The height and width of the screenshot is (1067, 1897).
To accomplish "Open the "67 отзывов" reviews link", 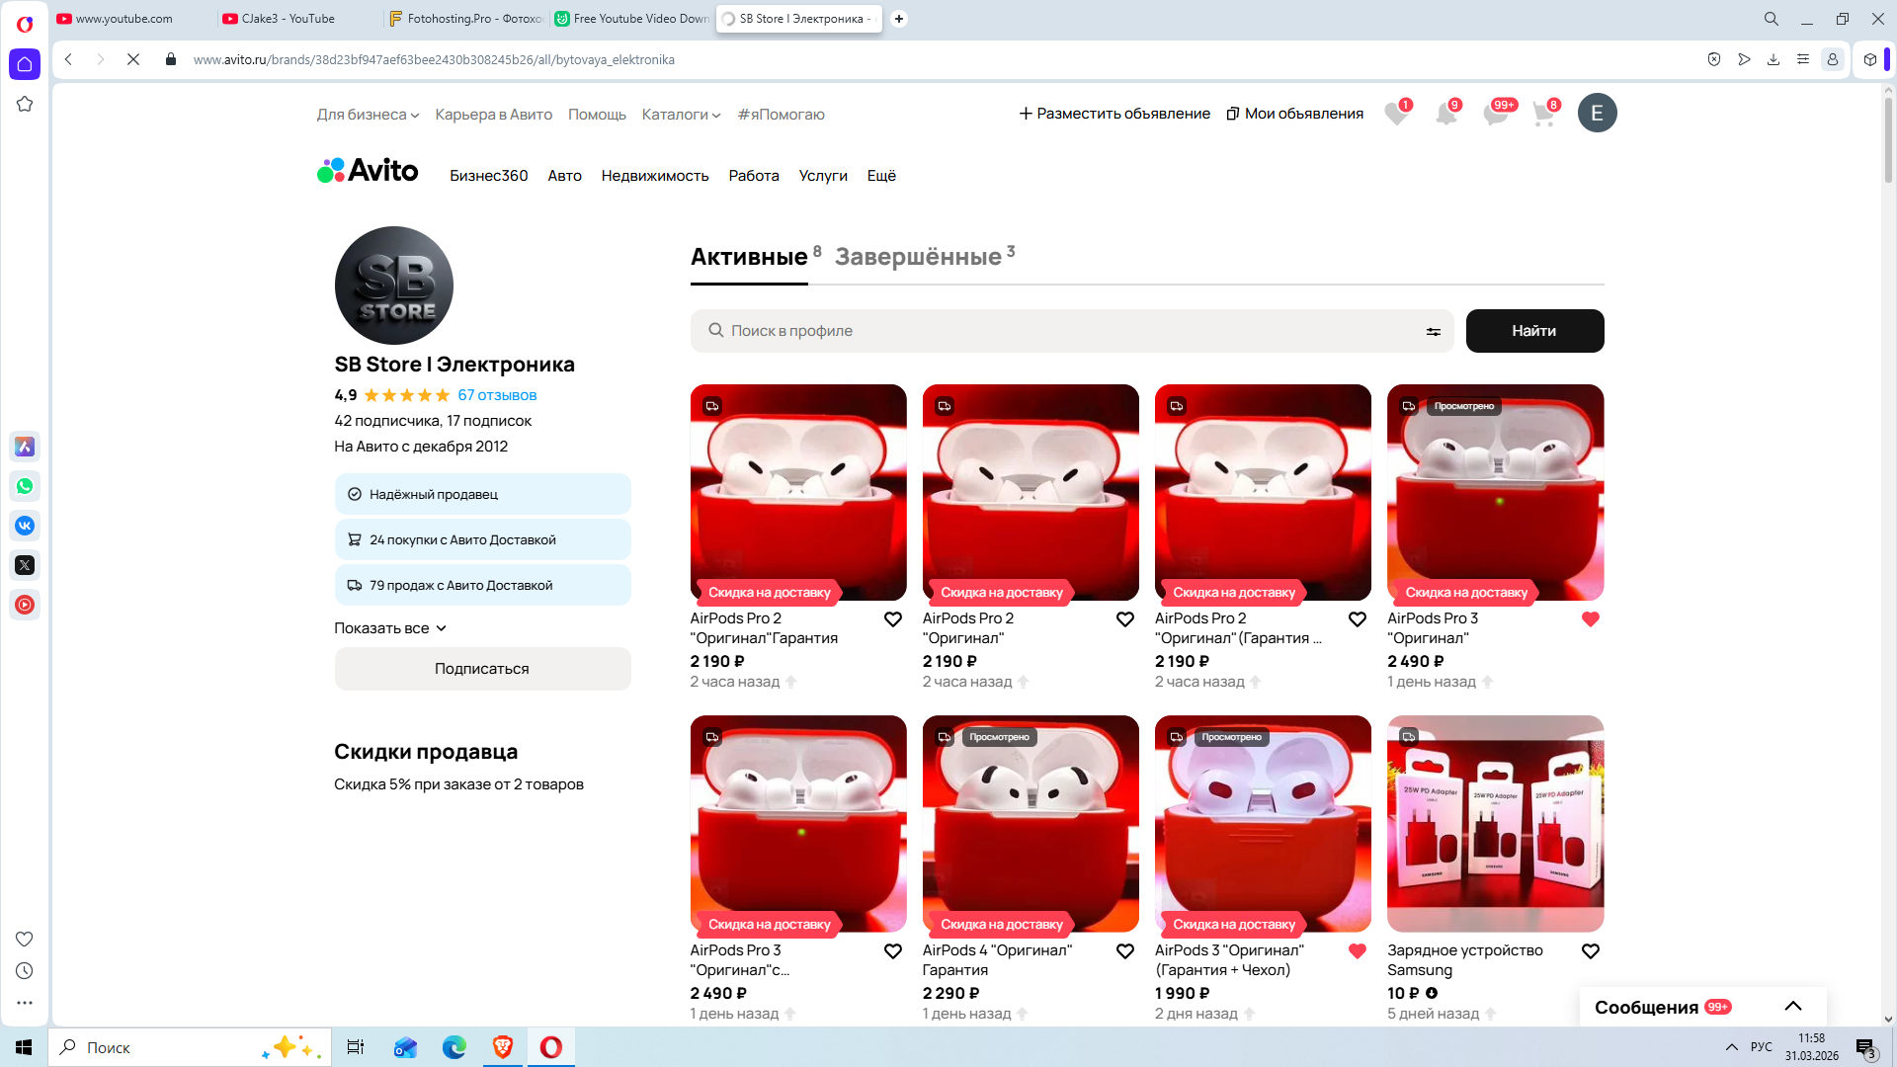I will click(x=497, y=395).
